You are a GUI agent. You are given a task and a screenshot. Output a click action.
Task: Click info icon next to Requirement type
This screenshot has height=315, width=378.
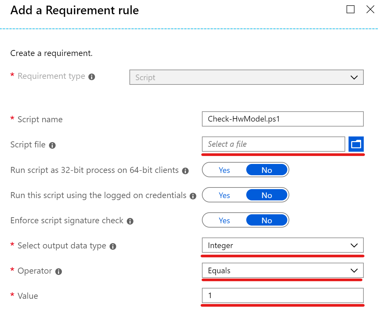point(92,77)
